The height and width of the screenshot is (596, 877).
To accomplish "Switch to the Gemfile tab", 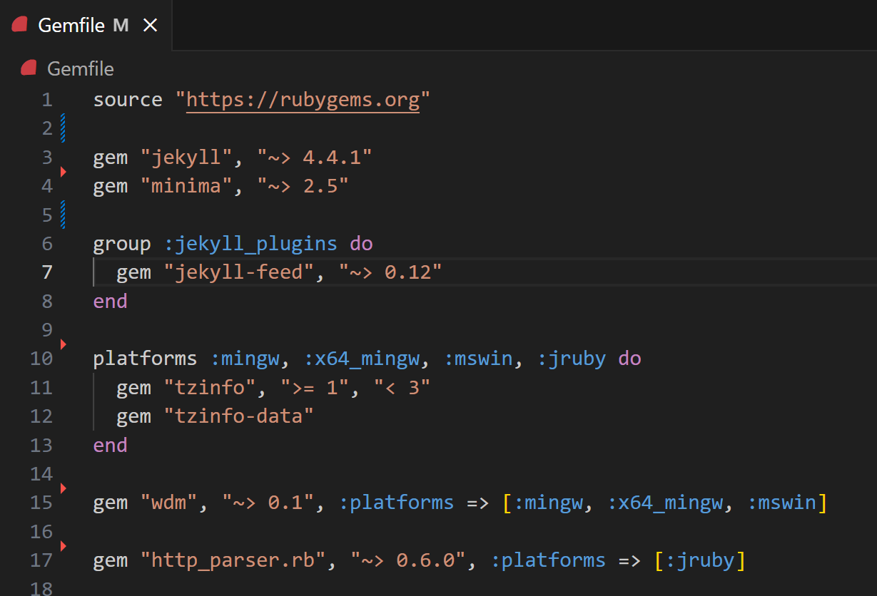I will tap(86, 25).
